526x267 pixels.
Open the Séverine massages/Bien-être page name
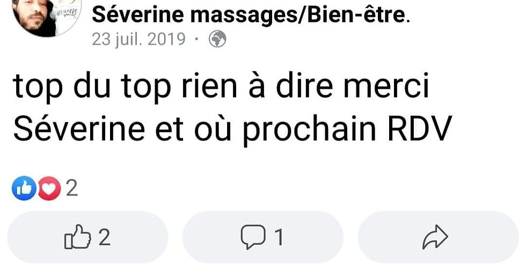pos(251,16)
